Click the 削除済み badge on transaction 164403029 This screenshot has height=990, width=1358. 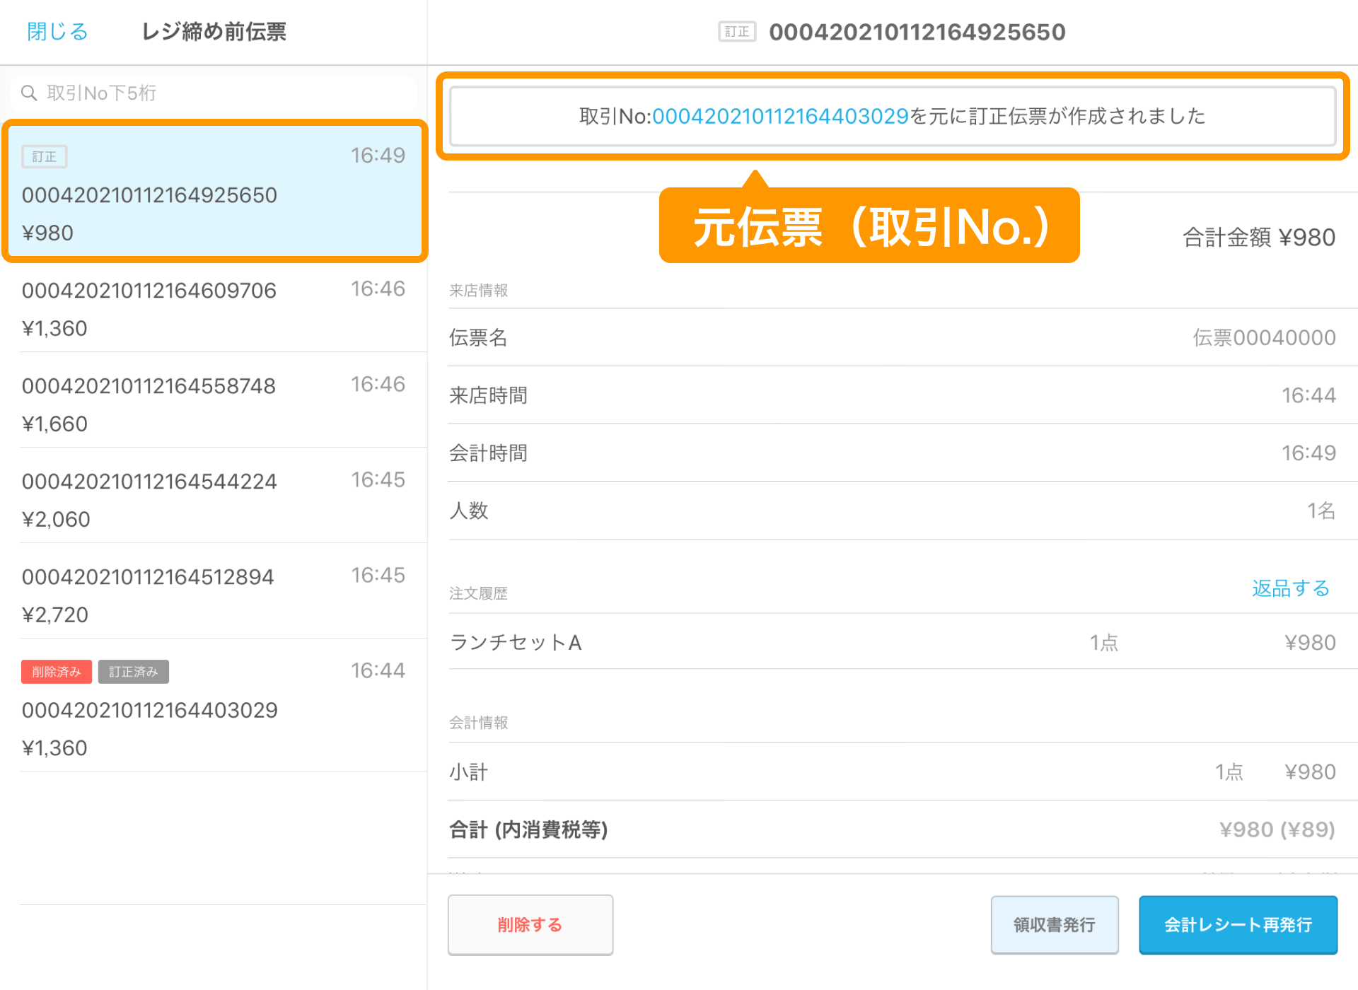point(56,671)
